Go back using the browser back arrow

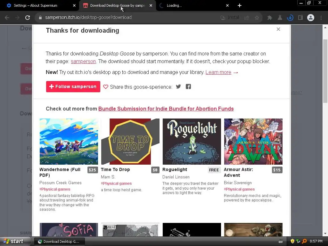point(7,18)
